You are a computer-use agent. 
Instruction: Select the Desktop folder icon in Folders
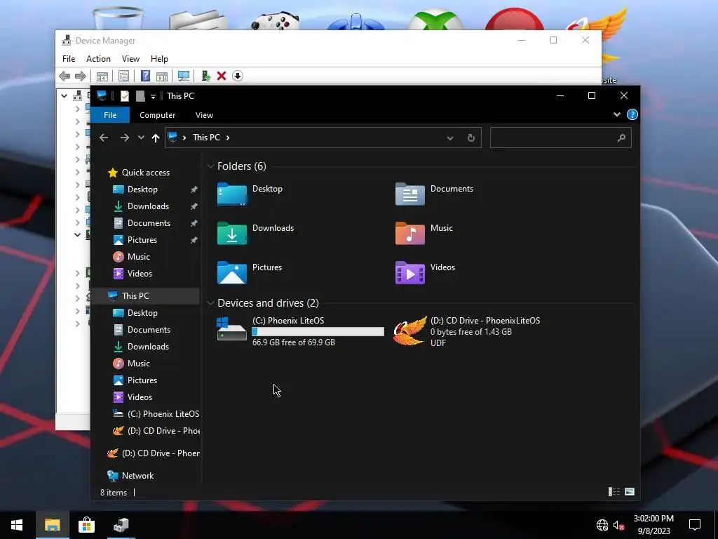[231, 194]
